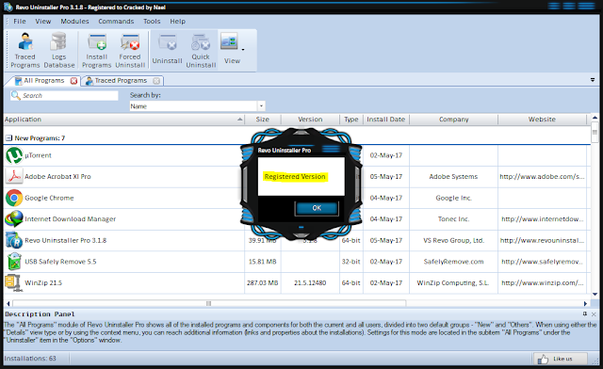Switch to the All Programs tab
Screen dimensions: 603x369
tap(44, 81)
